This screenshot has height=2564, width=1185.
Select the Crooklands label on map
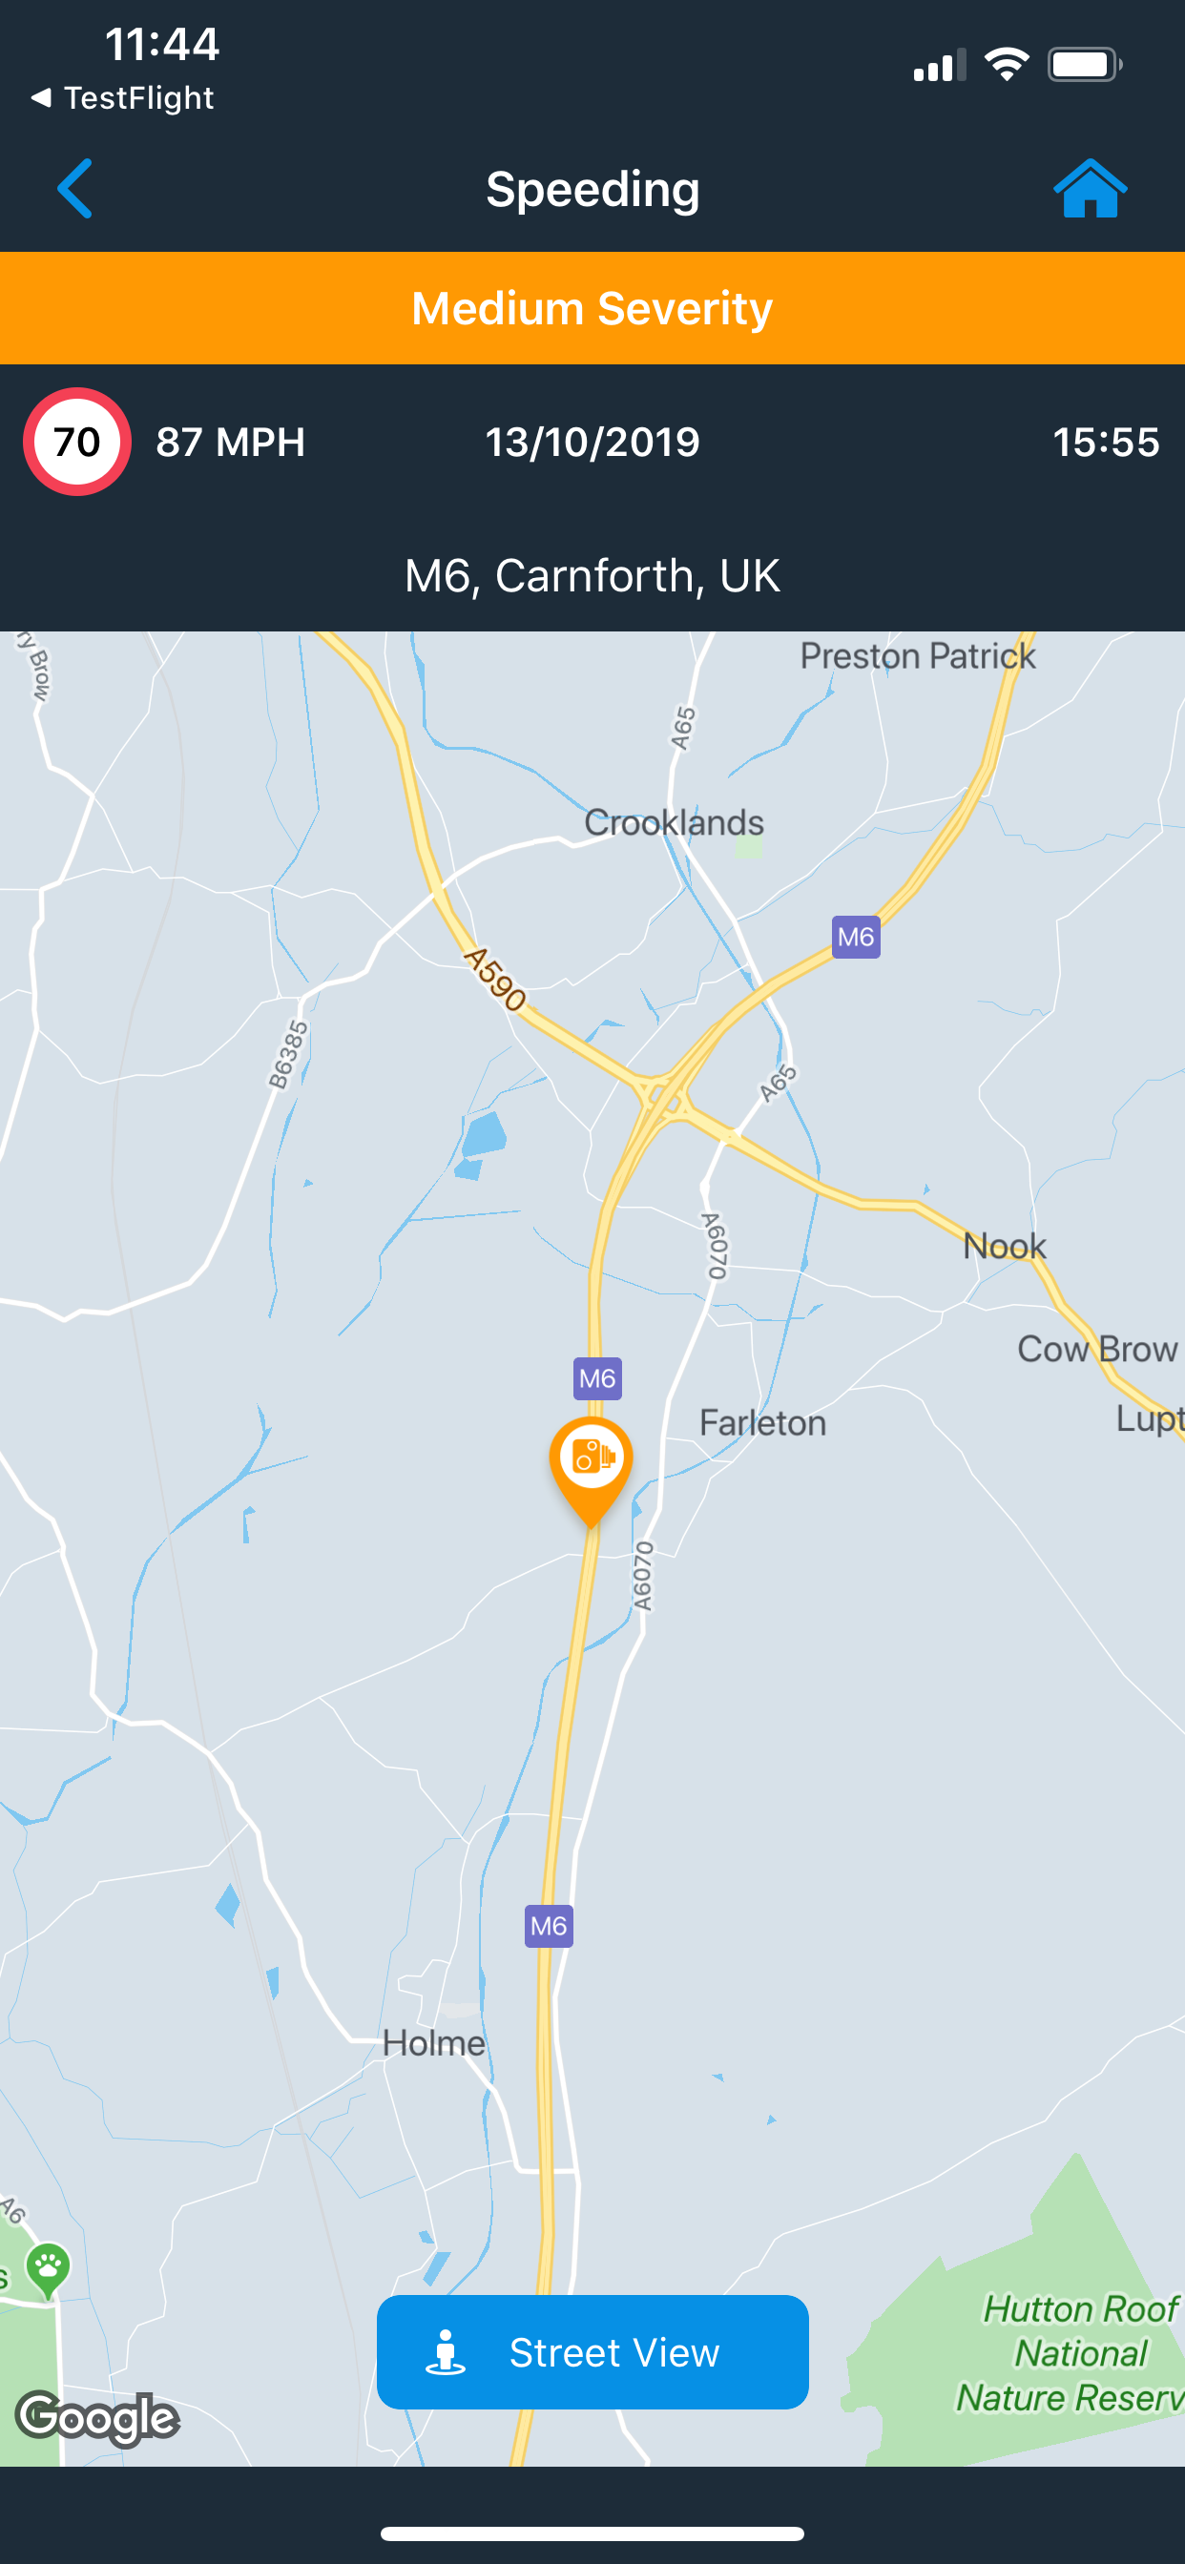[x=675, y=822]
